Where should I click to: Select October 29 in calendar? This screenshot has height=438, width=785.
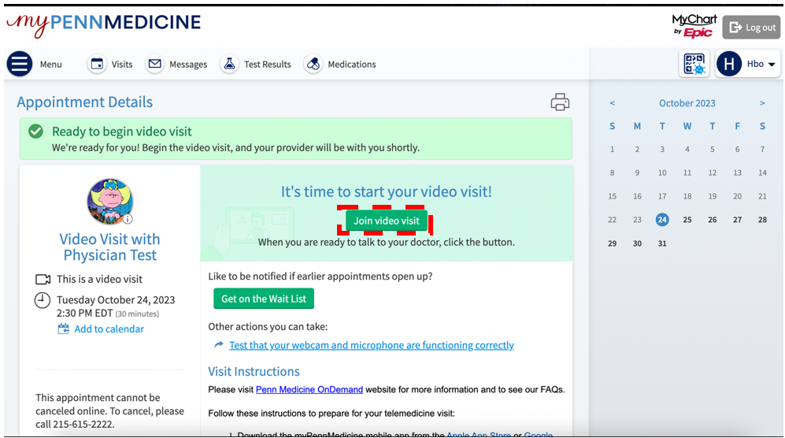(612, 243)
